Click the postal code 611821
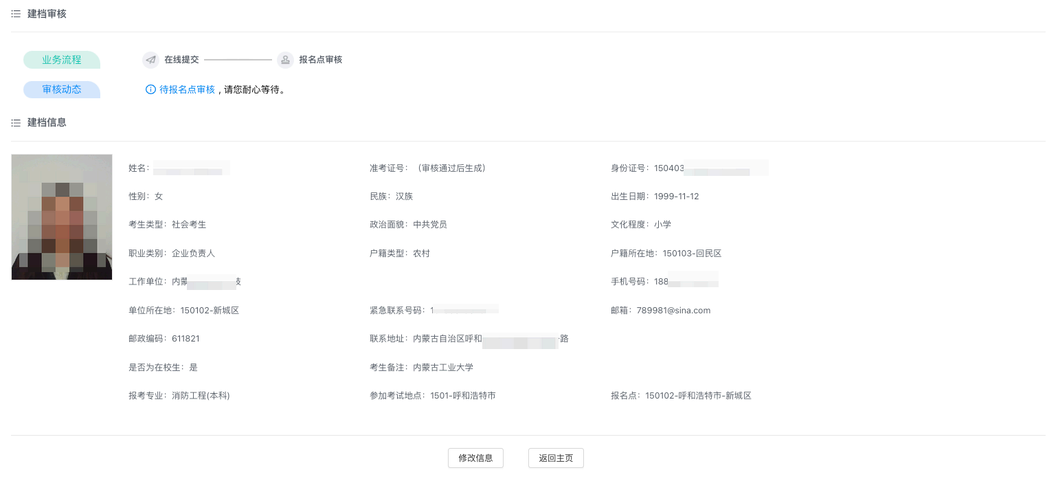This screenshot has width=1058, height=481. (x=185, y=339)
